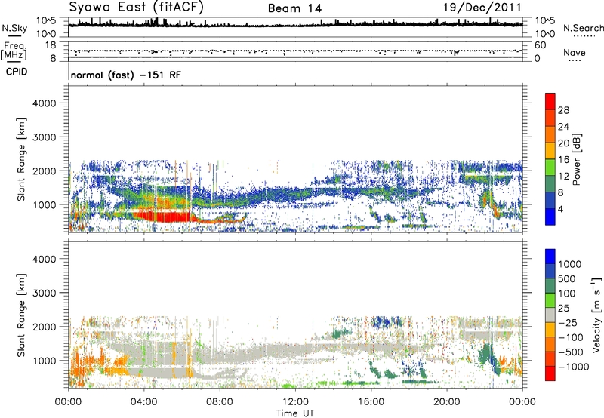The height and width of the screenshot is (418, 604).
Task: Click the dotted frequency trace in Freq panel
Action: tap(295, 51)
